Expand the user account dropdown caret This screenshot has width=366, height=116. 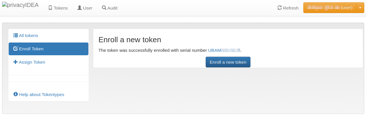[x=360, y=8]
